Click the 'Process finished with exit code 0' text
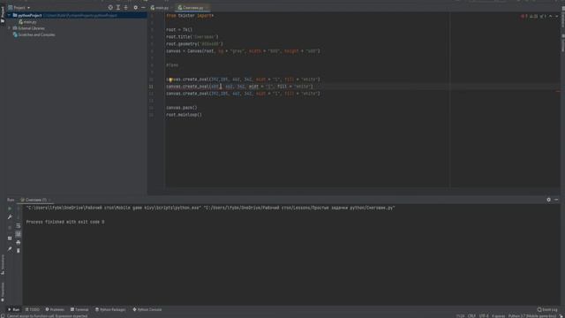 coord(65,222)
